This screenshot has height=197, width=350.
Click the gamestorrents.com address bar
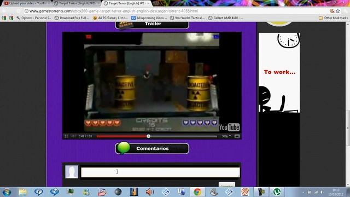(176, 11)
